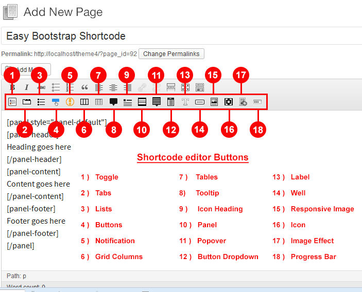This screenshot has height=292, width=362.
Task: Click the closing [/panel] shortcode line
Action: pyautogui.click(x=21, y=246)
